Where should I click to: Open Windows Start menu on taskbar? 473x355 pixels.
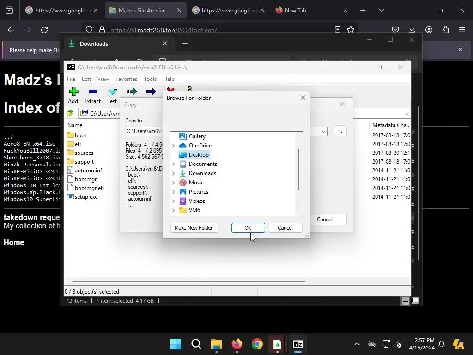(176, 344)
